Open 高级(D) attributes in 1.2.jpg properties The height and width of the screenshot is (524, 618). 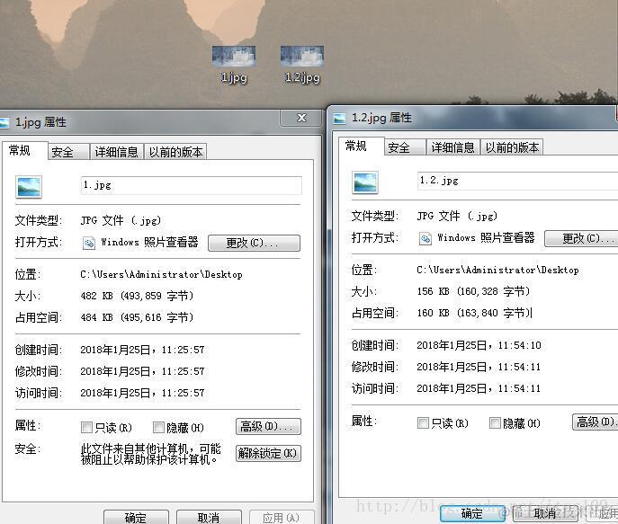[x=596, y=422]
